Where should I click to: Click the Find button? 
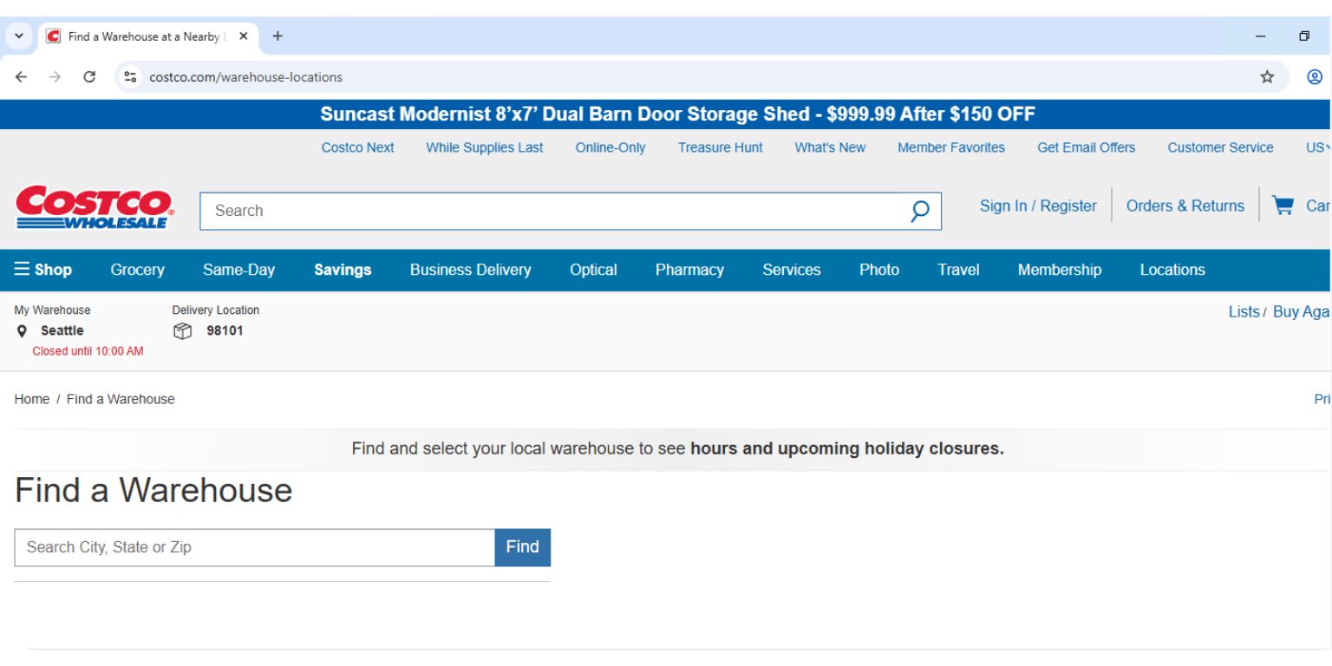(523, 547)
